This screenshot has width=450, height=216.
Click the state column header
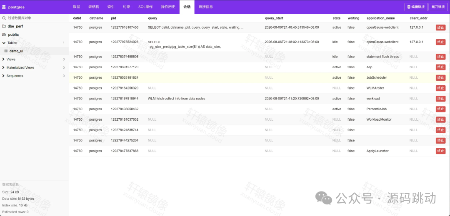coord(336,18)
